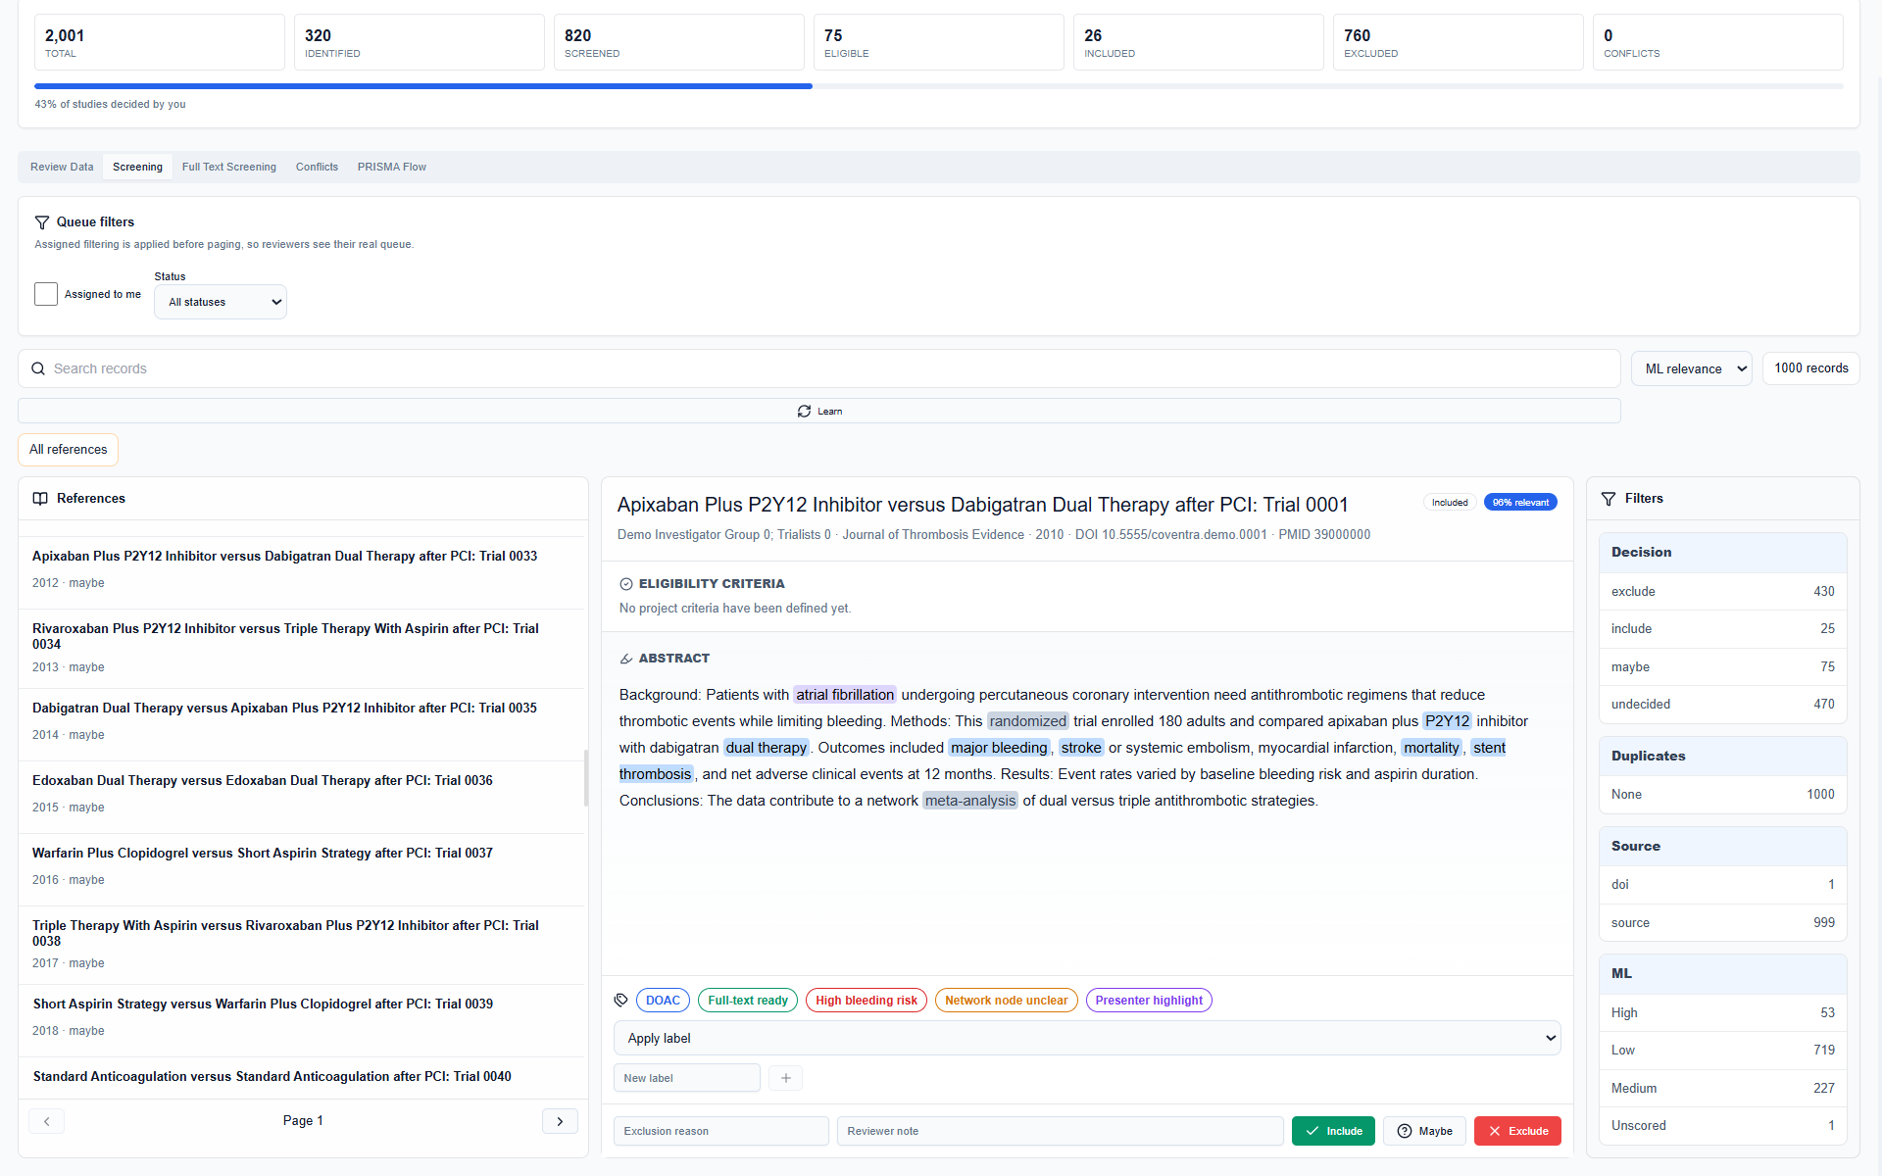Add new label with plus icon

pos(786,1078)
